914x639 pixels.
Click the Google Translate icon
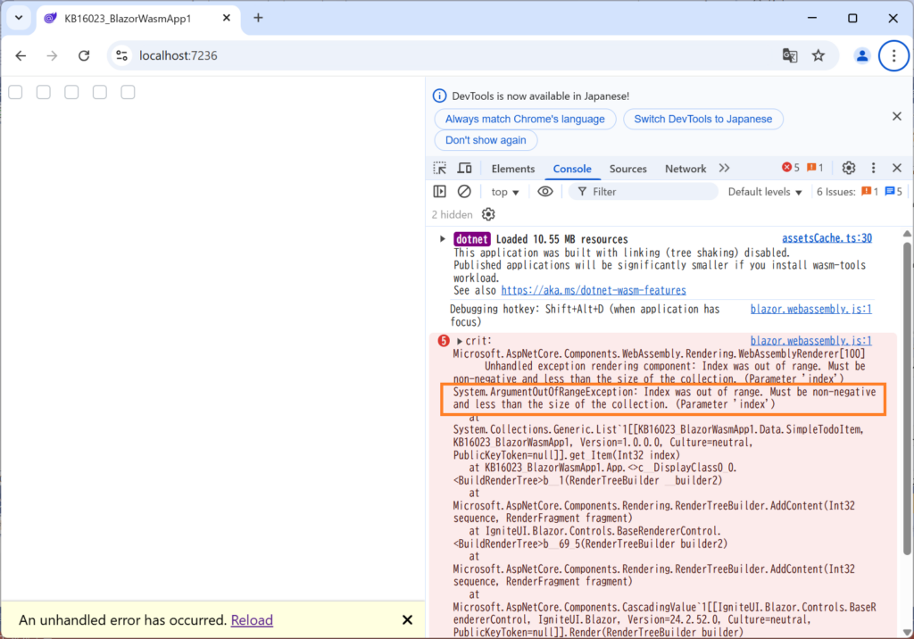(790, 55)
